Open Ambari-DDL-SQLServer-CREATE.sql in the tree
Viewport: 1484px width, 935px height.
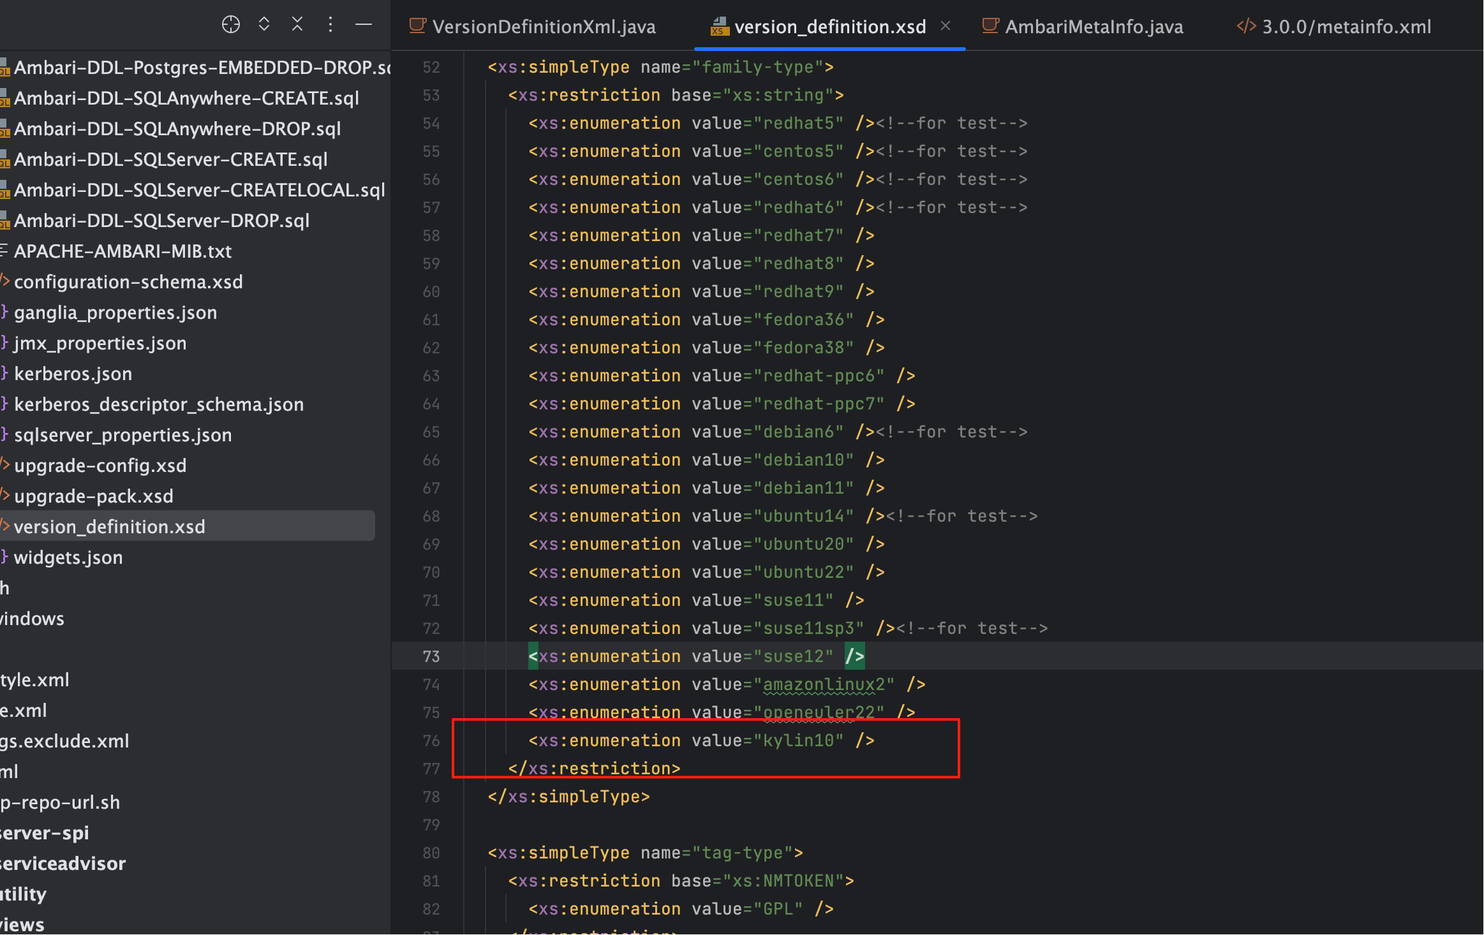[x=170, y=159]
